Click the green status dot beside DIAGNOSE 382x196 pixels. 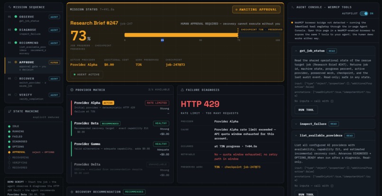click(16, 30)
